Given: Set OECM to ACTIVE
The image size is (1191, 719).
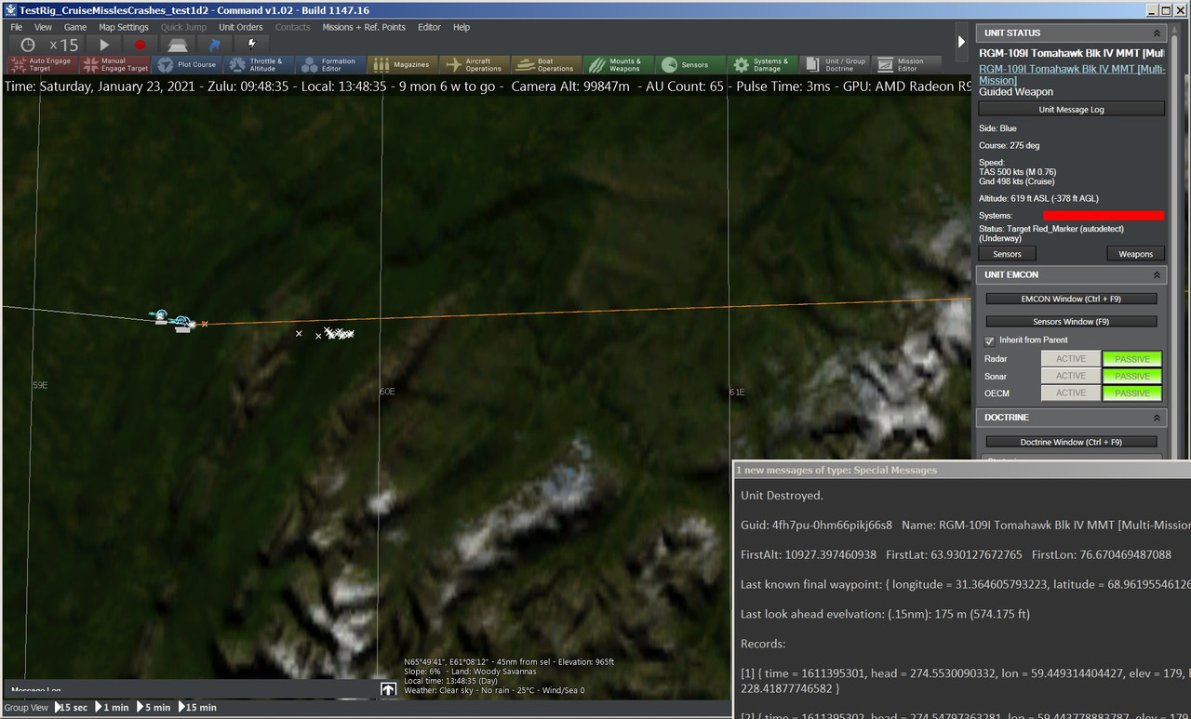Looking at the screenshot, I should coord(1070,393).
